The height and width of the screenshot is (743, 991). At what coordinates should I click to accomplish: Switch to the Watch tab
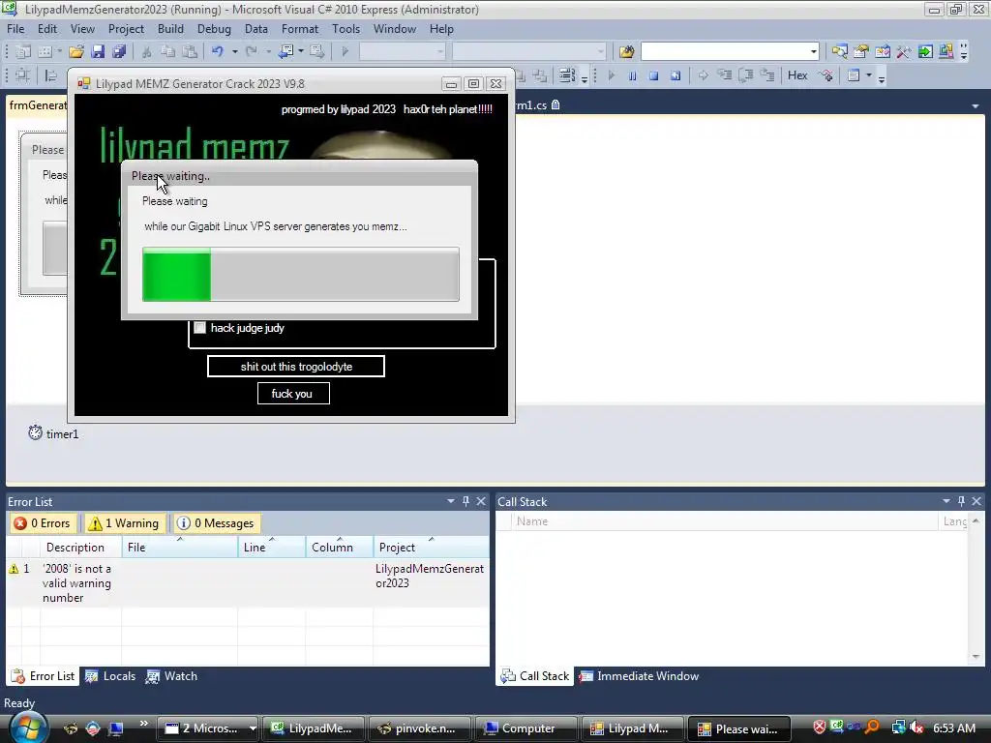click(172, 676)
